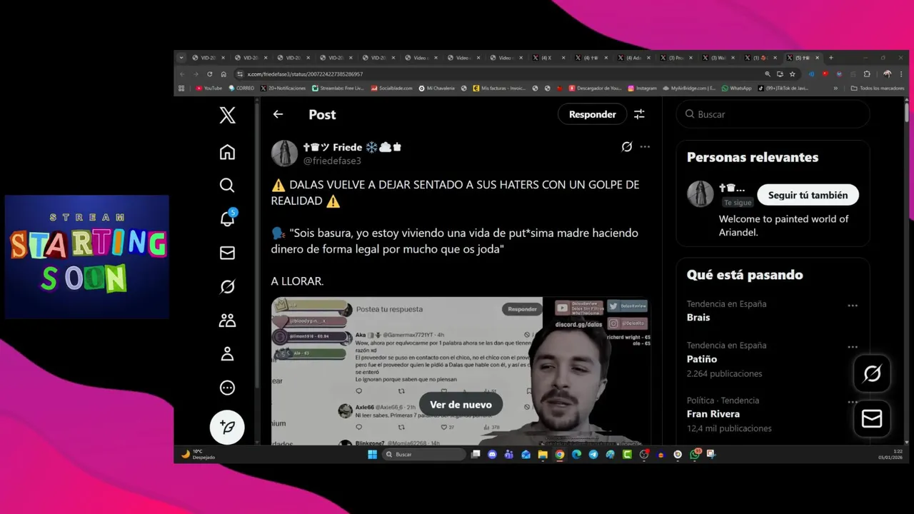Click the @friedefase3 handle
914x514 pixels.
332,161
